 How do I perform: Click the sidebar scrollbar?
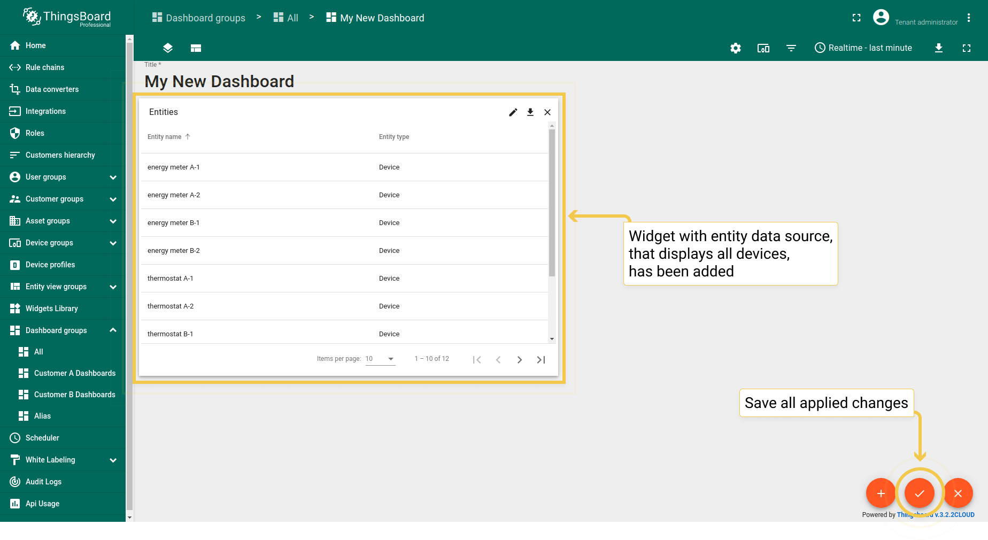129,275
